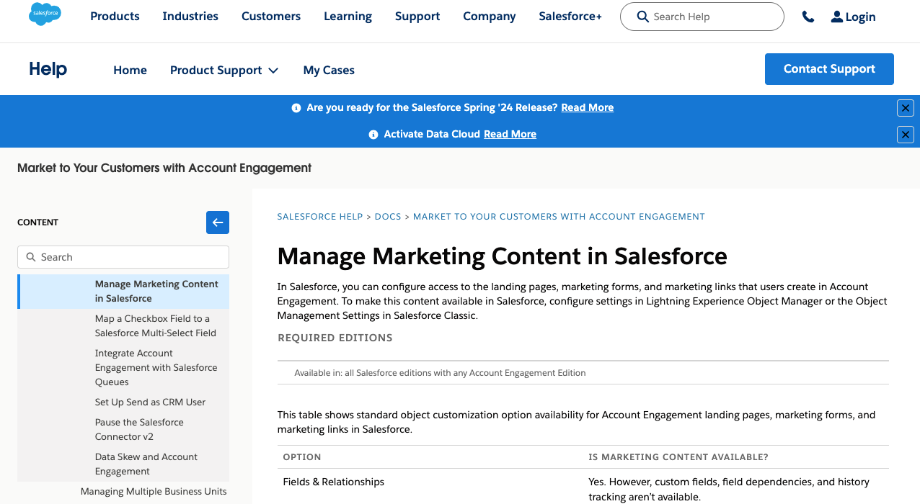This screenshot has width=920, height=504.
Task: Click the Contact Support button
Action: click(829, 69)
